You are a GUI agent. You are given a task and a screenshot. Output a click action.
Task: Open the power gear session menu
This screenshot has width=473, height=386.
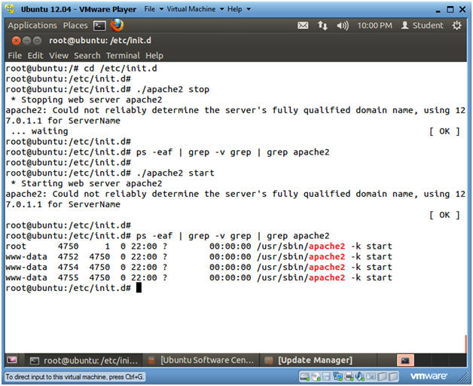pyautogui.click(x=456, y=26)
